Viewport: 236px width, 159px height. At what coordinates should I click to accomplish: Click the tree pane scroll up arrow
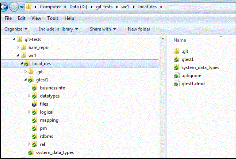[163, 39]
